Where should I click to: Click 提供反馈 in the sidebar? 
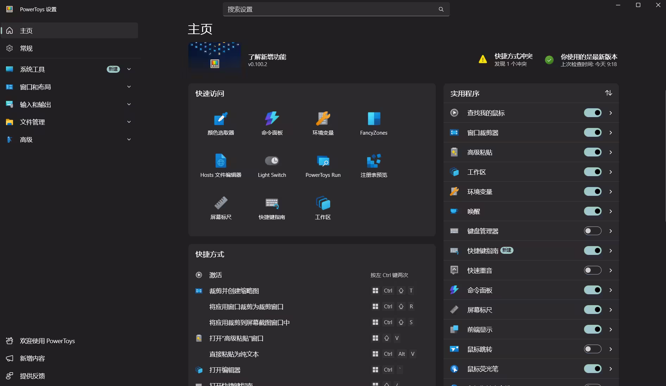point(70,376)
